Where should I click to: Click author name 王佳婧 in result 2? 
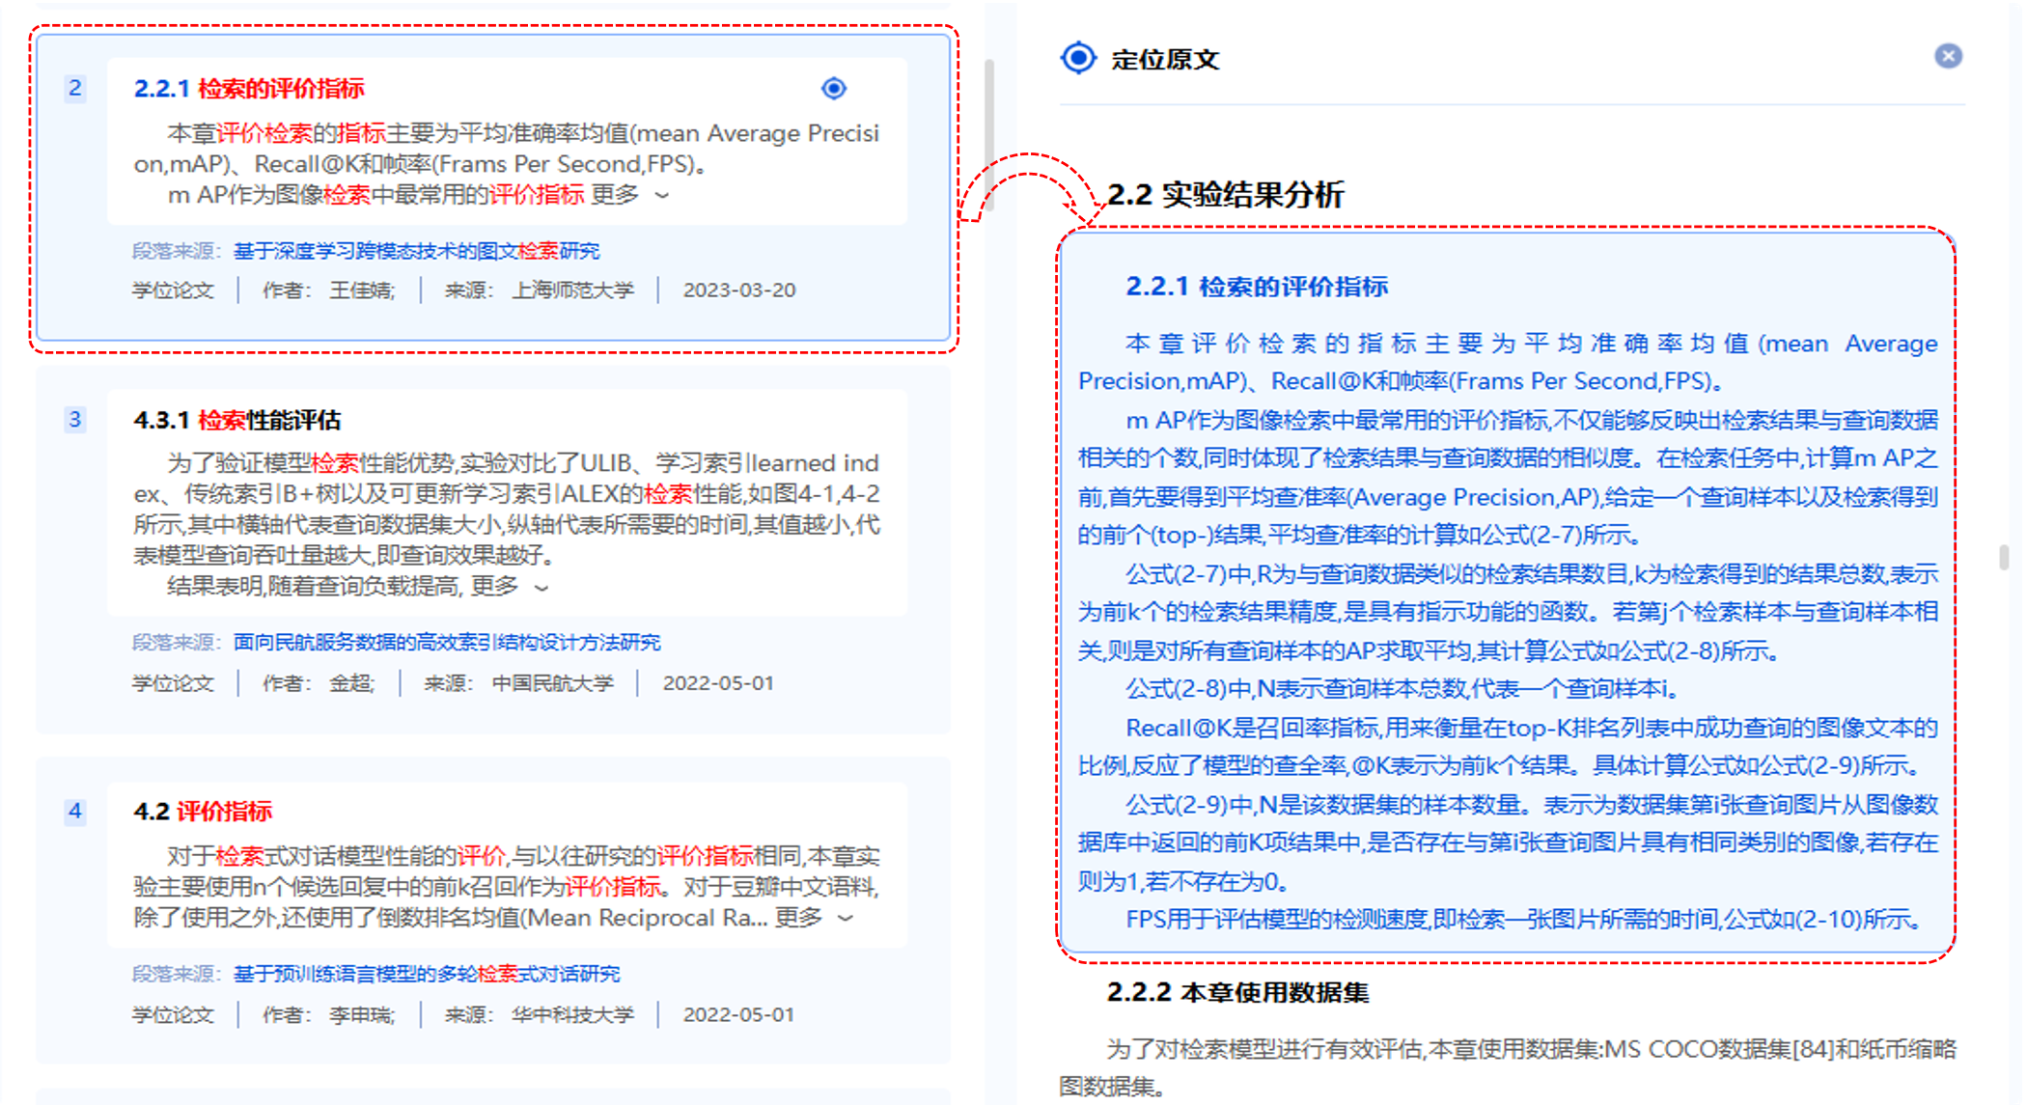[x=361, y=290]
